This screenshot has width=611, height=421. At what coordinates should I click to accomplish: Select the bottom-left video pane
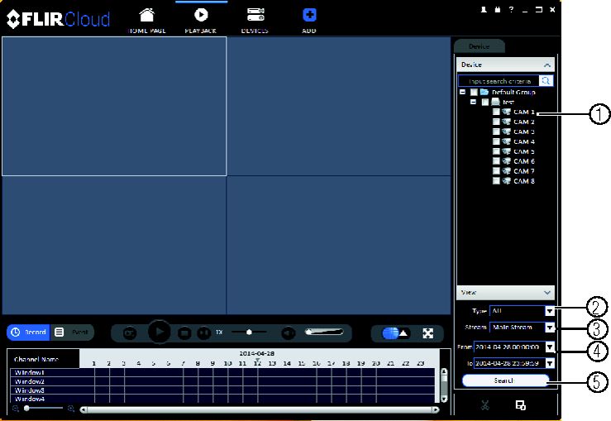coord(114,245)
